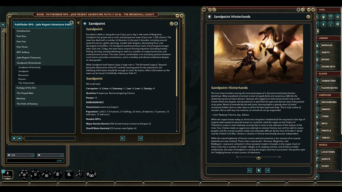Expand all chapters with the plus button
Image resolution: width=342 pixels, height=192 pixels.
pyautogui.click(x=14, y=138)
